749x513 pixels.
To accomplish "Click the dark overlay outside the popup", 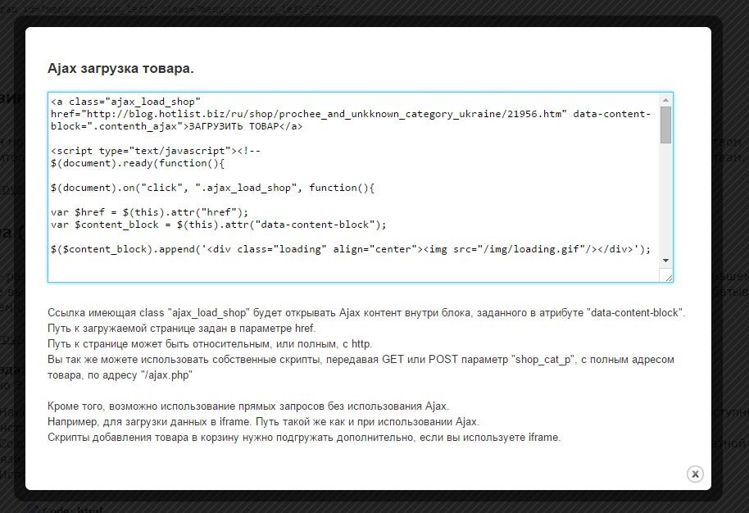I will (736, 246).
